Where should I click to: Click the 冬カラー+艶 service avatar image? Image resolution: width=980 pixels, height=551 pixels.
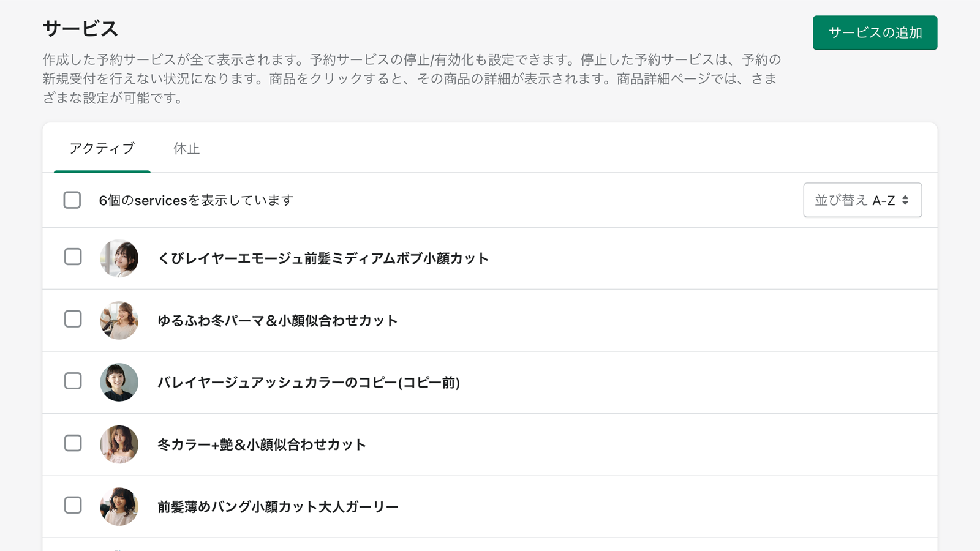tap(119, 444)
